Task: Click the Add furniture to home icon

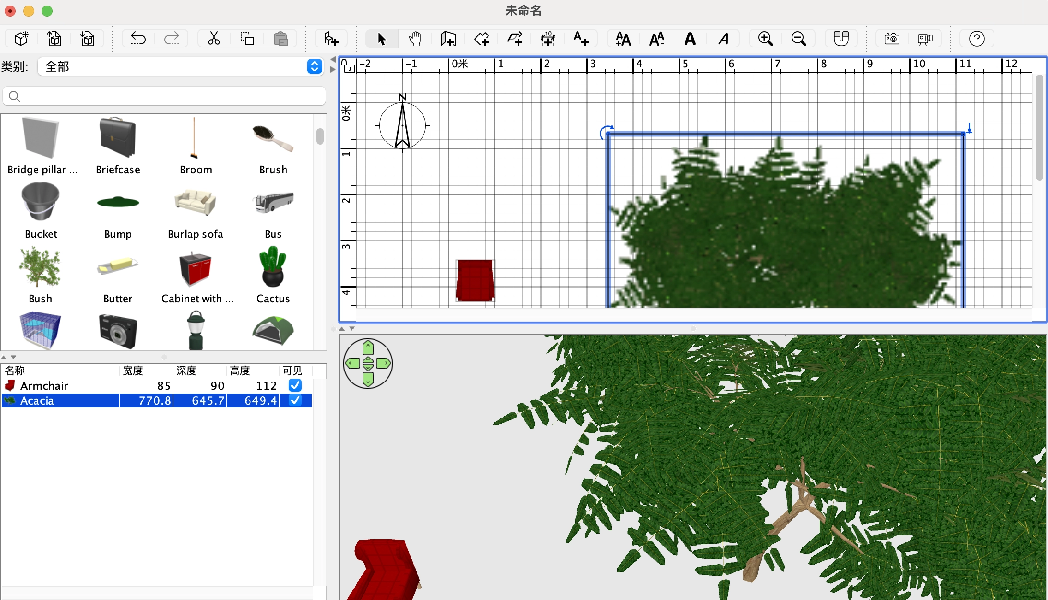Action: point(331,39)
